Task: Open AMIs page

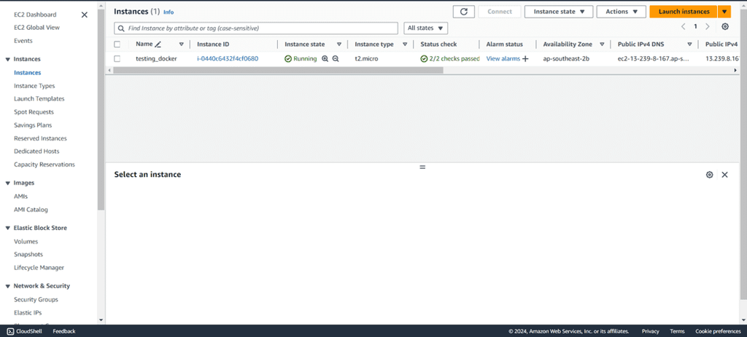Action: click(x=20, y=197)
